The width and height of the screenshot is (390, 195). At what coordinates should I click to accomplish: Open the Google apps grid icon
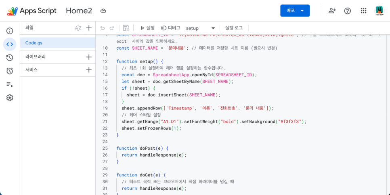363,10
